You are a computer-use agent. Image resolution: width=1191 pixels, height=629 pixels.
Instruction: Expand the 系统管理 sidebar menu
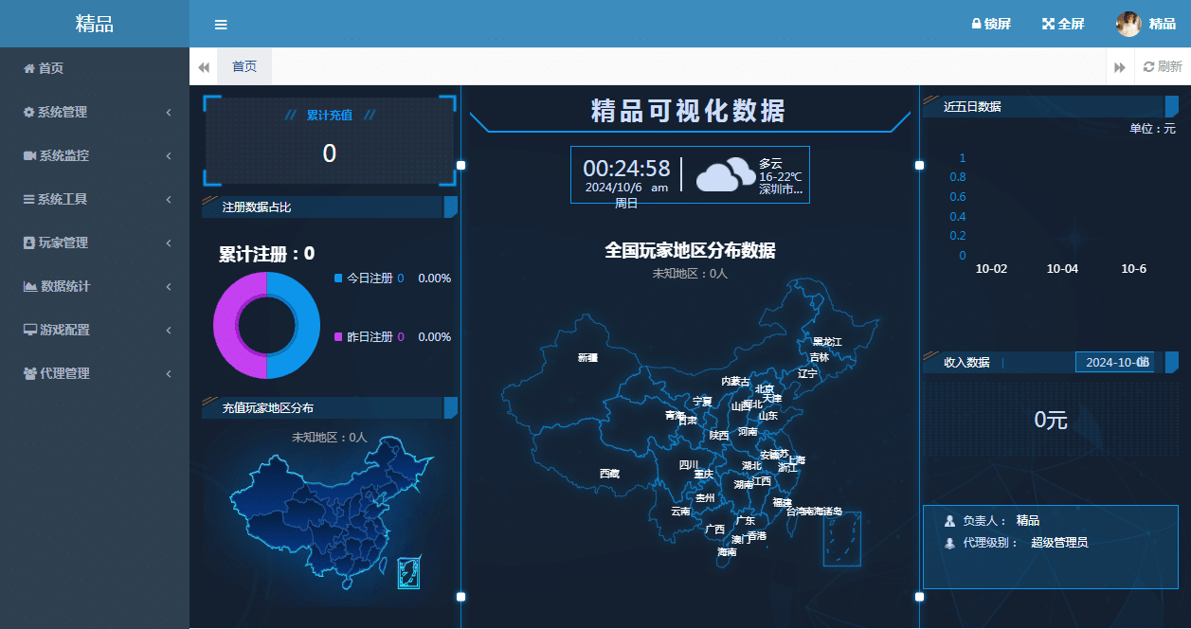[95, 112]
